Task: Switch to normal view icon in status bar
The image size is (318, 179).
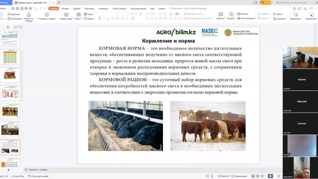Action: point(253,176)
